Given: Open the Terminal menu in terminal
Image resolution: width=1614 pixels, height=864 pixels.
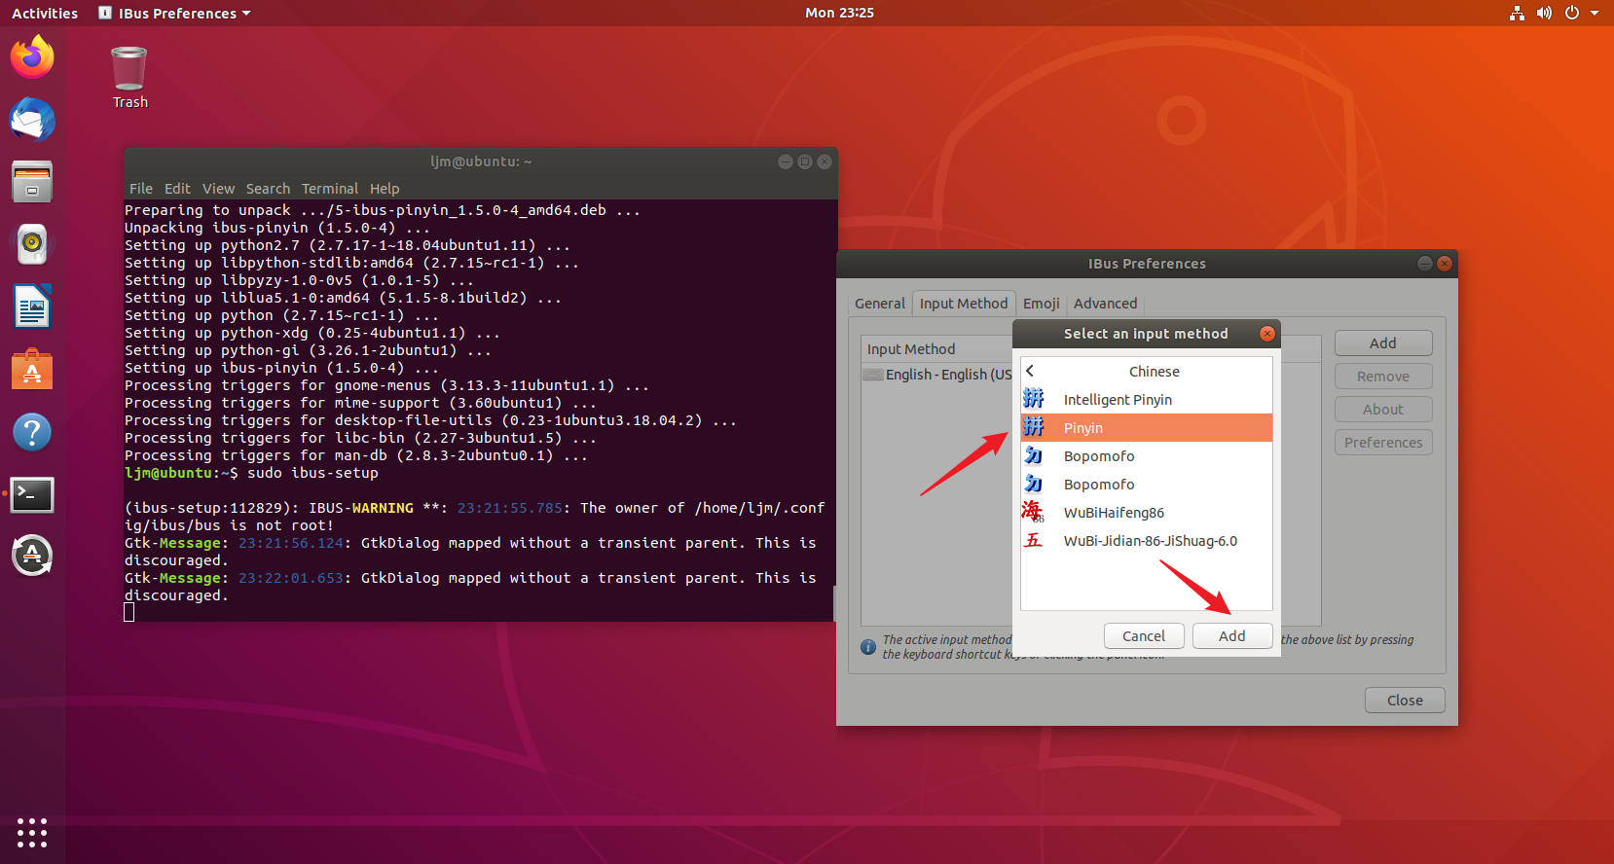Looking at the screenshot, I should 330,188.
